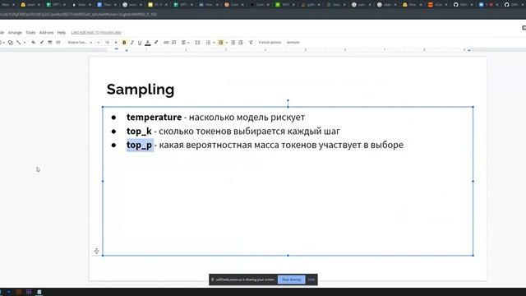Click the border weight icon
The width and height of the screenshot is (526, 296).
pos(49,43)
